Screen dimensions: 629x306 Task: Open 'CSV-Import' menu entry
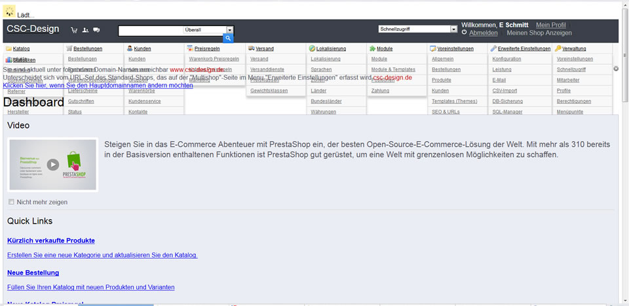point(505,90)
